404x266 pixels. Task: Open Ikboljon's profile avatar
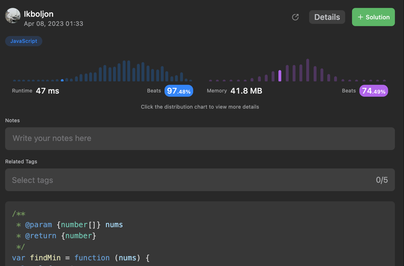point(13,16)
